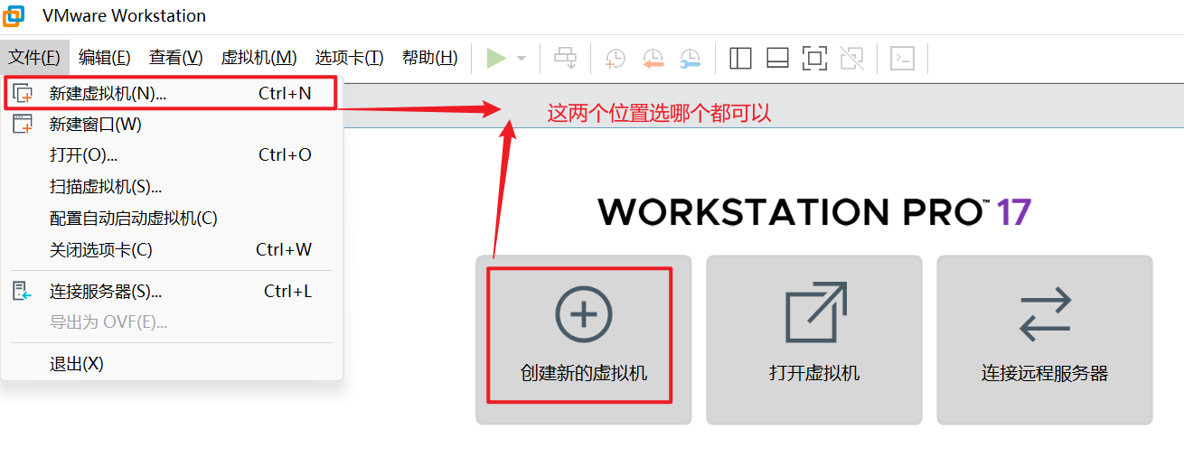
Task: Select 新建虚拟机(N)... menu entry
Action: [172, 93]
